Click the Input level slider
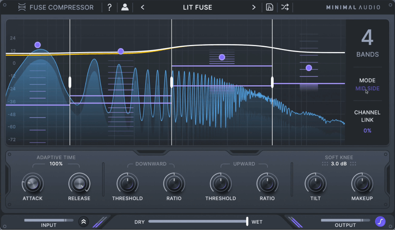 pyautogui.click(x=49, y=220)
